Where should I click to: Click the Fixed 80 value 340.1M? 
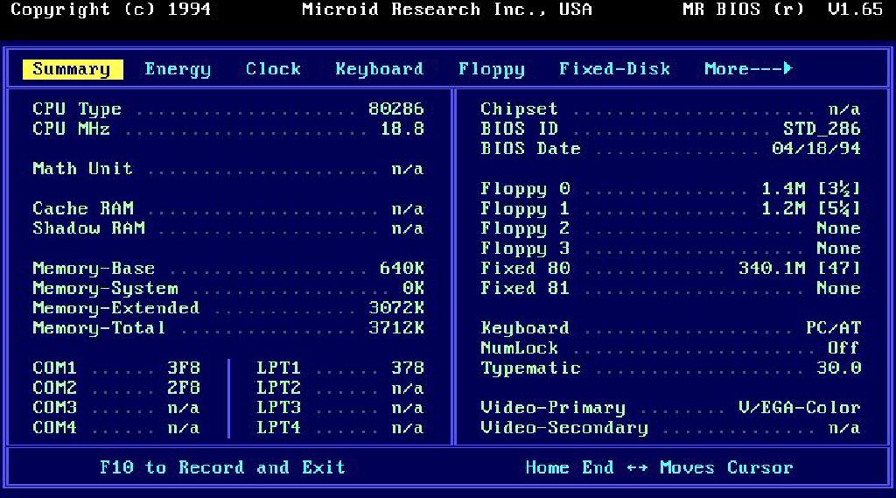pyautogui.click(x=772, y=268)
